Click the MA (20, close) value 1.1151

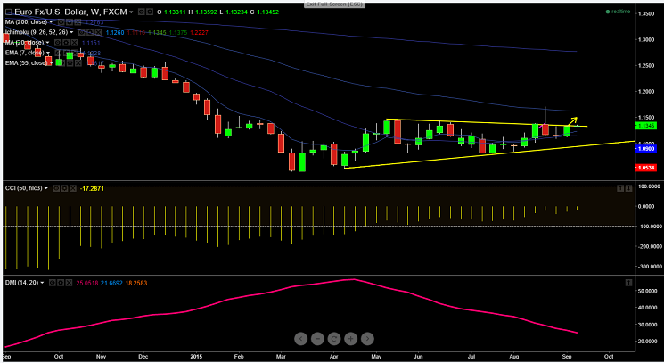[x=91, y=43]
